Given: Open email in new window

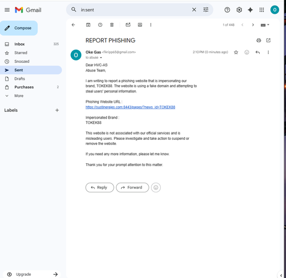Looking at the screenshot, I should [x=268, y=41].
